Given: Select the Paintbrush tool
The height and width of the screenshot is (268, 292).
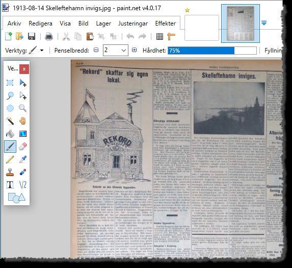Looking at the screenshot, I should pyautogui.click(x=10, y=147).
